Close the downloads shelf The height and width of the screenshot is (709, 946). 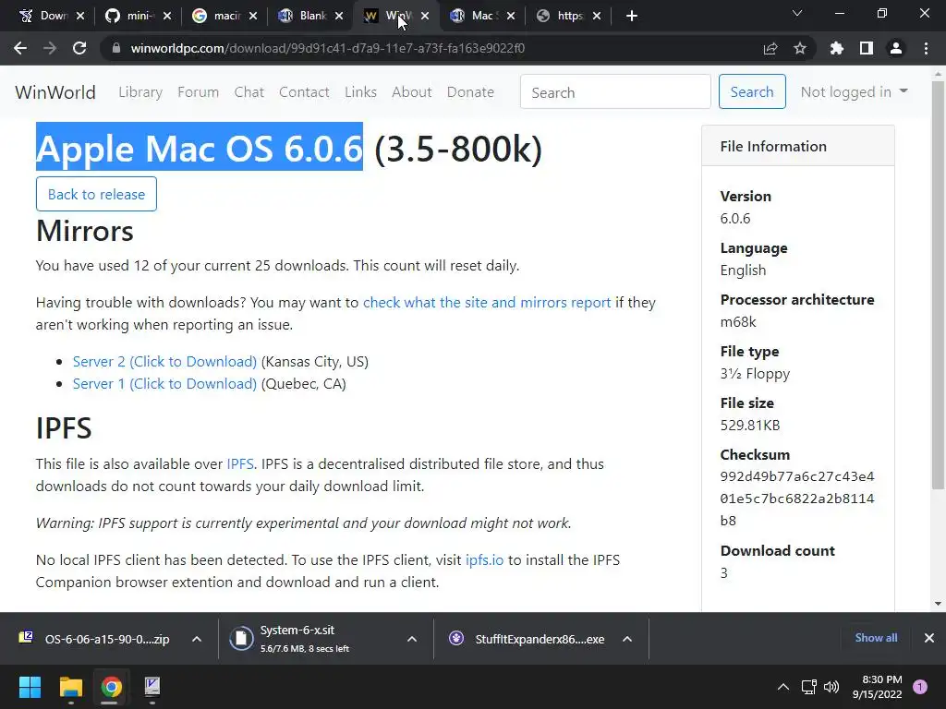pyautogui.click(x=929, y=638)
